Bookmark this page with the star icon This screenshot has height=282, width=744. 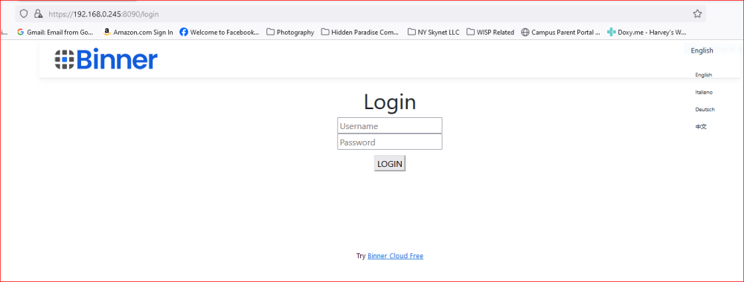[x=697, y=13]
